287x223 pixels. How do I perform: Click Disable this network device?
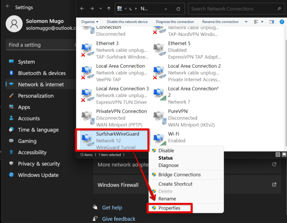[127, 22]
